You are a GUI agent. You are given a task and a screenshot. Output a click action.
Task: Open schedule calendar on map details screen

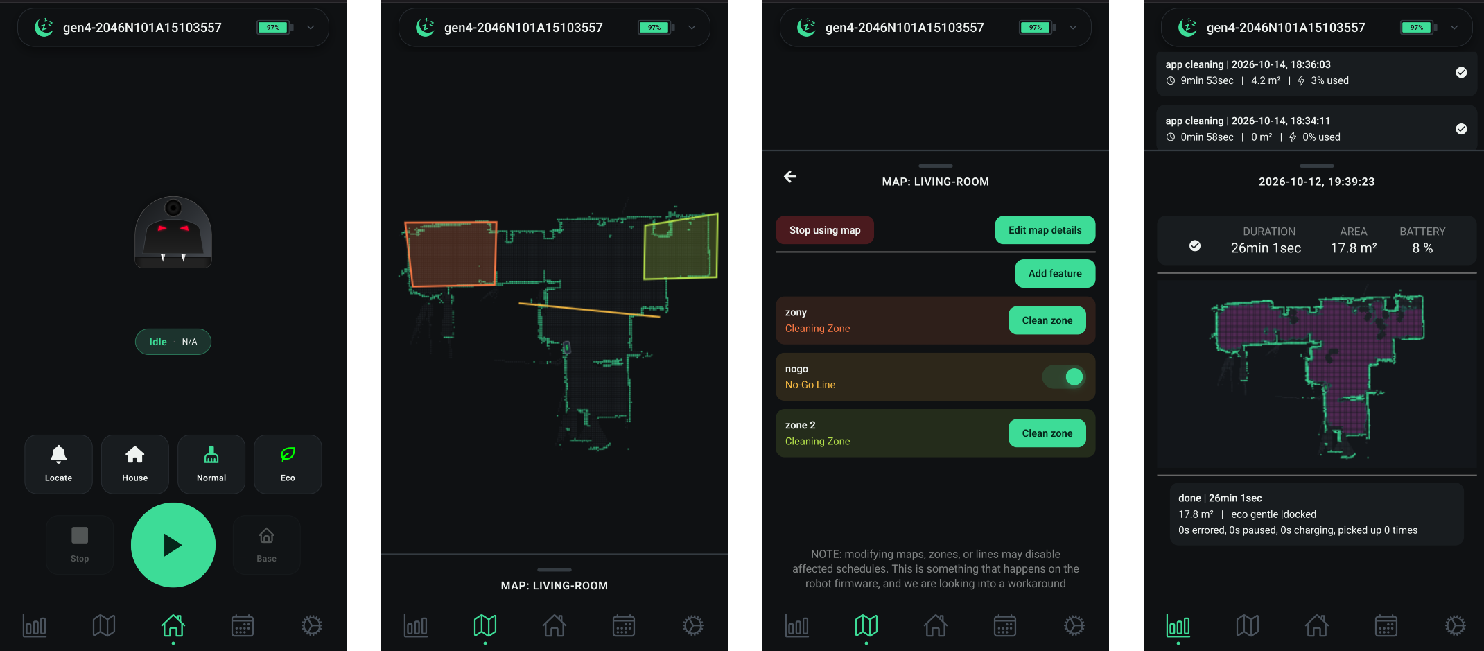click(1005, 626)
